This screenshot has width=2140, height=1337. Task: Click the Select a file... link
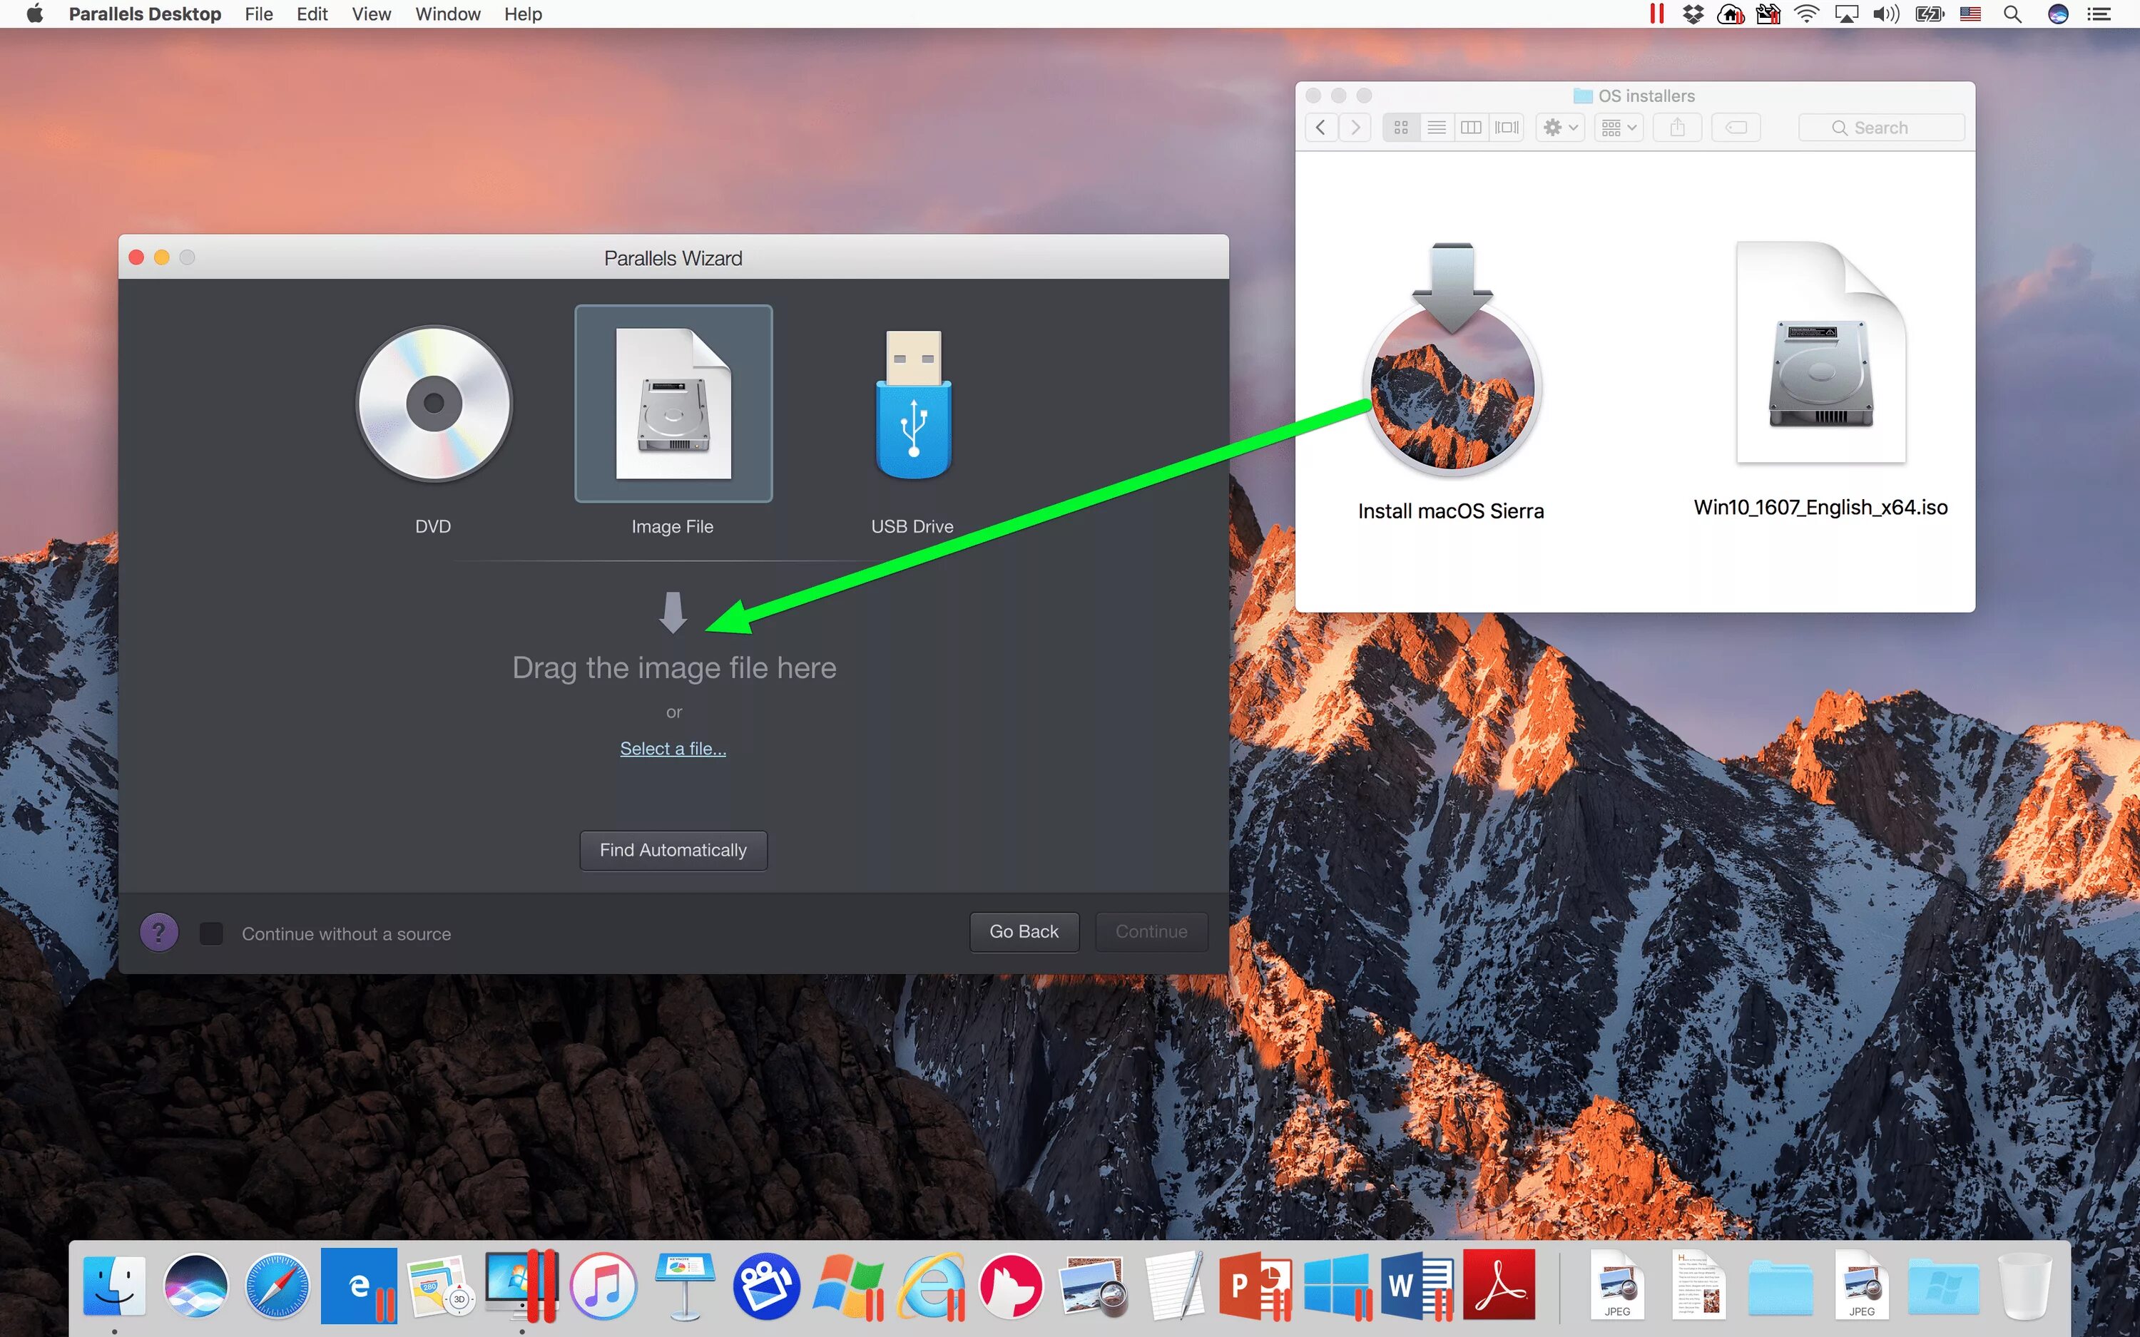point(672,747)
